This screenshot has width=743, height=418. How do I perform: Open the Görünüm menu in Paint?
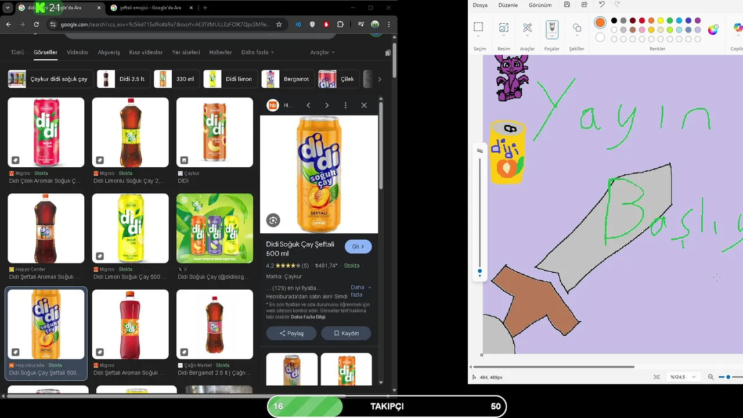click(540, 5)
